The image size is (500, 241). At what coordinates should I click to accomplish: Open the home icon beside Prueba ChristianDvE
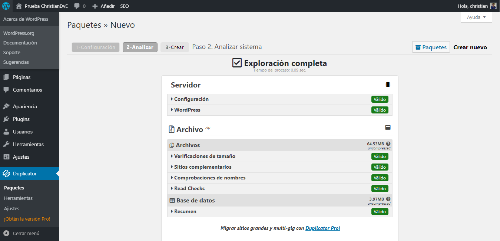(19, 6)
